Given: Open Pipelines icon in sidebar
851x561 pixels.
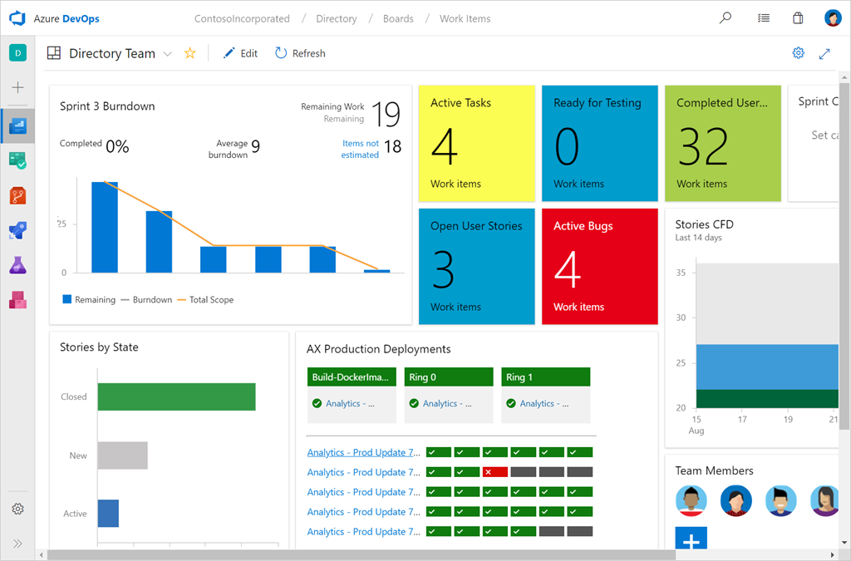Looking at the screenshot, I should pyautogui.click(x=17, y=230).
